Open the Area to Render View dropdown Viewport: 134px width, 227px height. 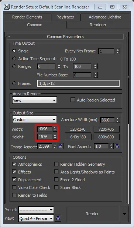tap(34, 100)
